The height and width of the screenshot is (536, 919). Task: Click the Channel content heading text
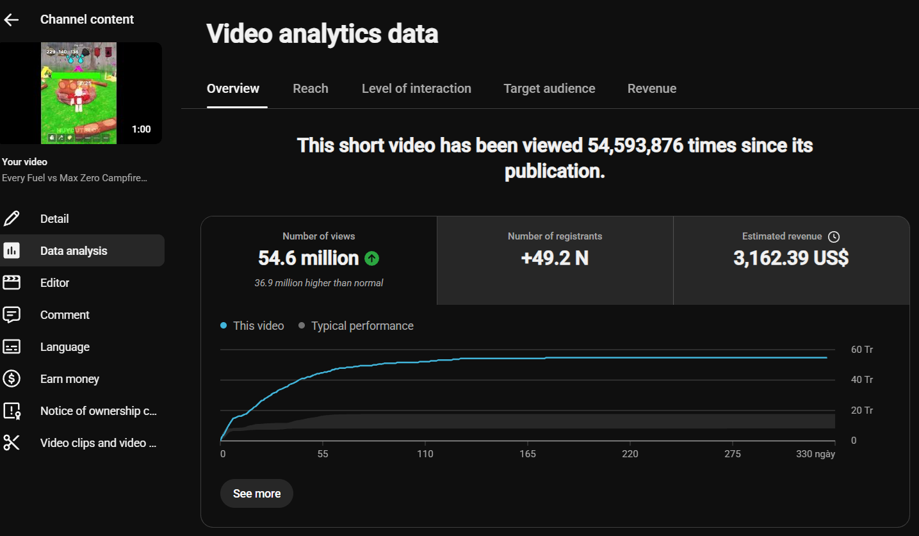(x=87, y=19)
